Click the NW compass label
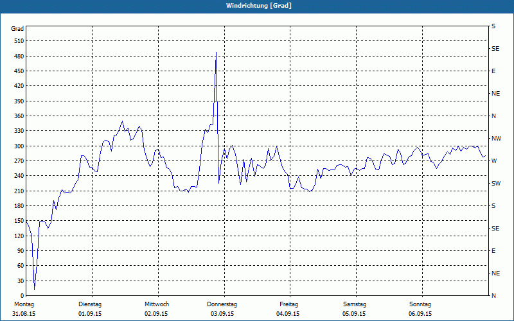Screen dimensions: 514x321 pyautogui.click(x=497, y=139)
